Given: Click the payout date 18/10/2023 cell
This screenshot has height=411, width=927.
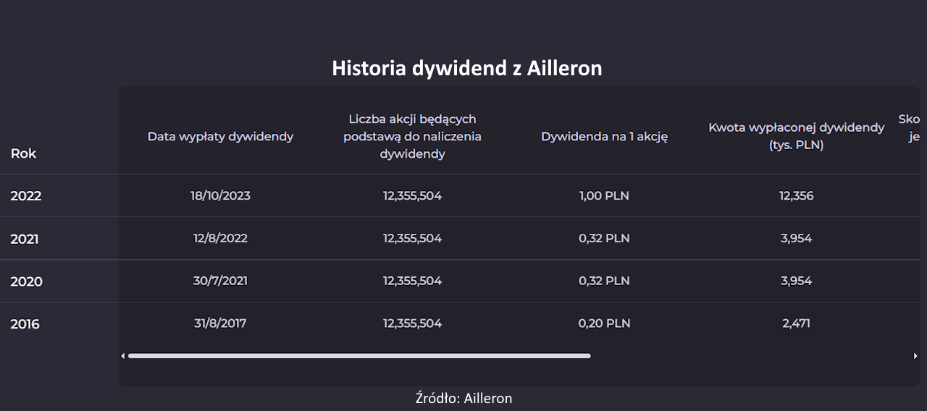Looking at the screenshot, I should tap(220, 196).
